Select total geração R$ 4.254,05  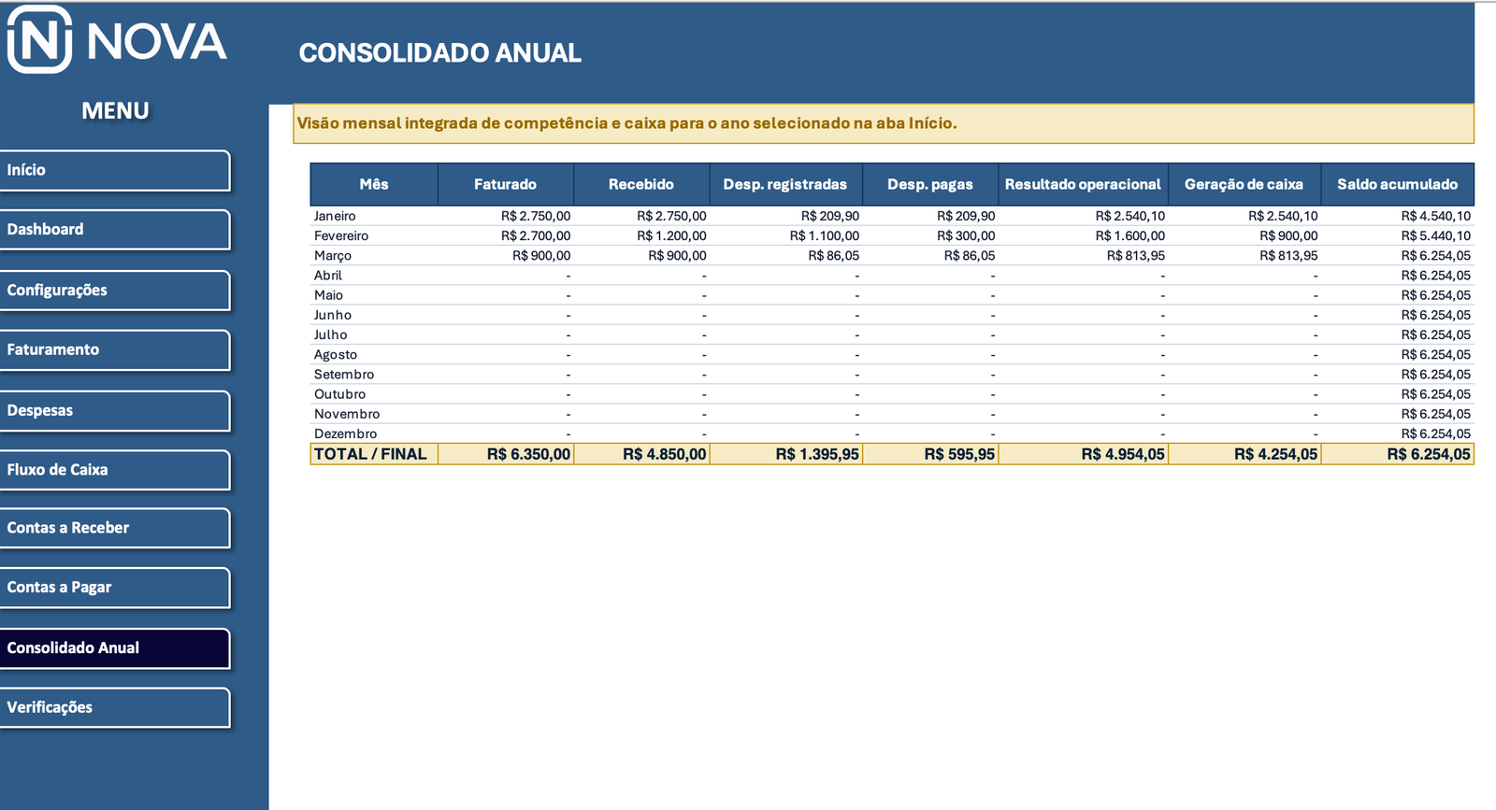[1244, 454]
